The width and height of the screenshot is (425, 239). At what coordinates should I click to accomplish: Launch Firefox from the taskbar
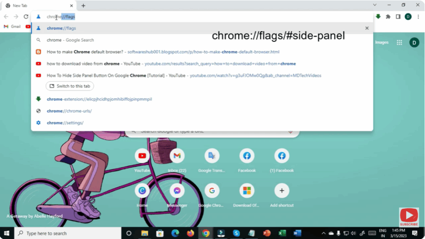coord(191,233)
